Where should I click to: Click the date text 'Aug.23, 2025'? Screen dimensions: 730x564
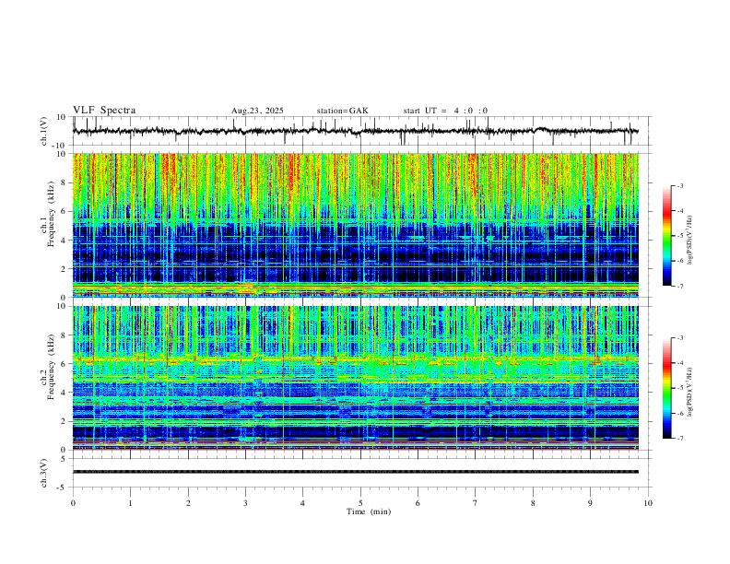(x=257, y=111)
